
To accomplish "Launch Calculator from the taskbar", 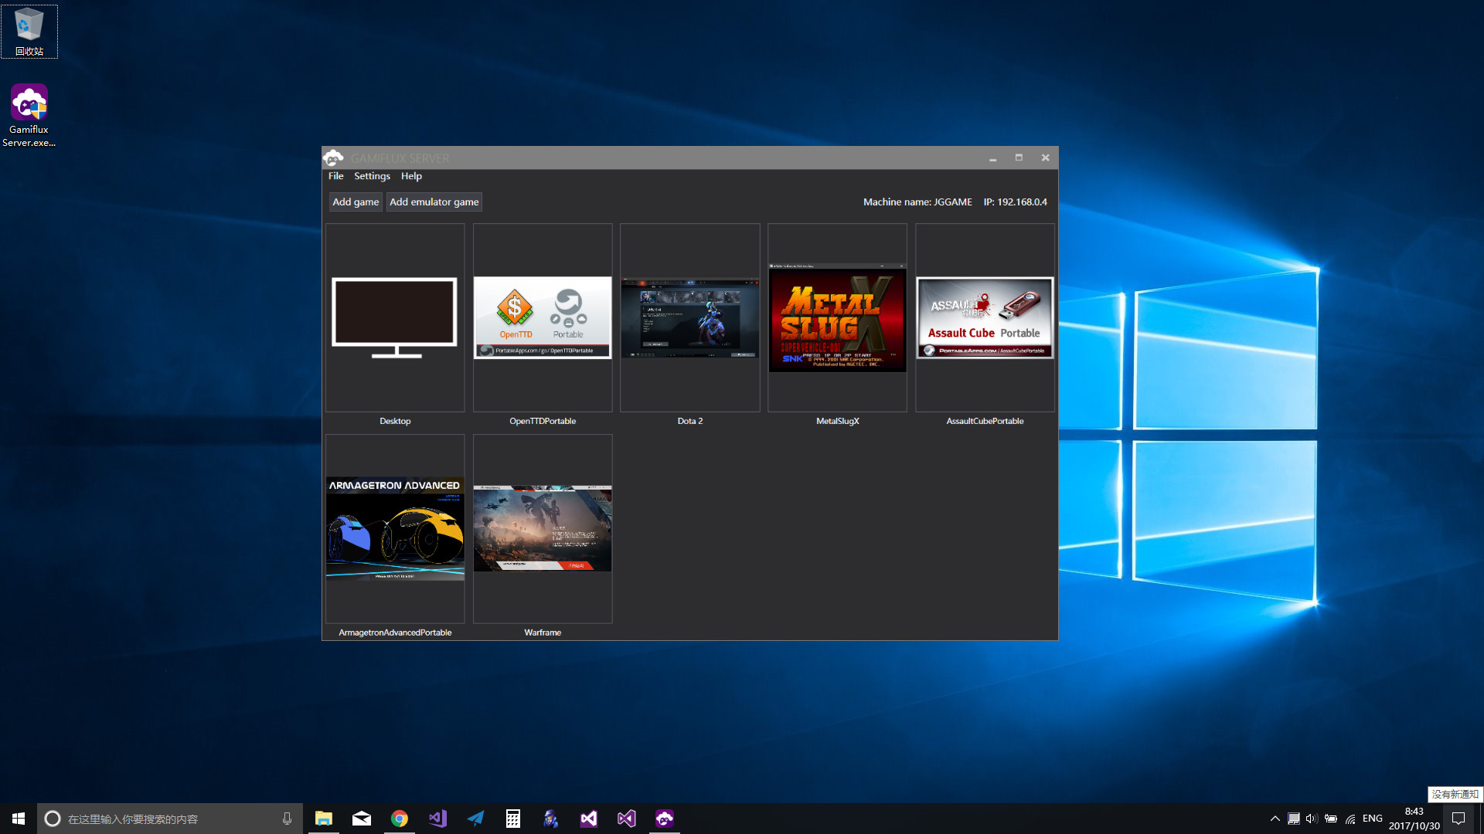I will 512,819.
